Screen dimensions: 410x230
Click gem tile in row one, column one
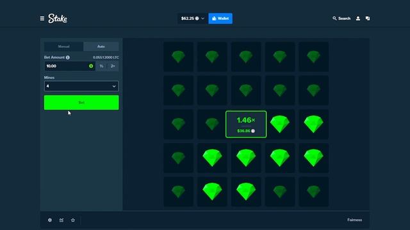pos(178,57)
